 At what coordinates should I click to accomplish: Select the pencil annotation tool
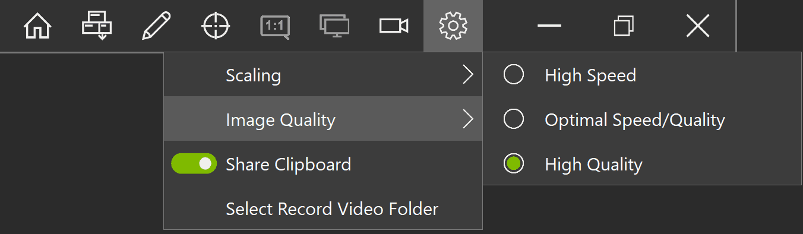[156, 26]
